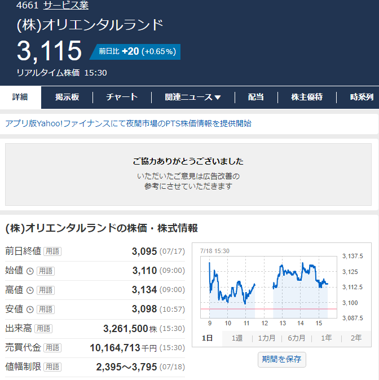Click the 売買代金 value 10,164,713
The height and width of the screenshot is (380, 379).
click(115, 348)
